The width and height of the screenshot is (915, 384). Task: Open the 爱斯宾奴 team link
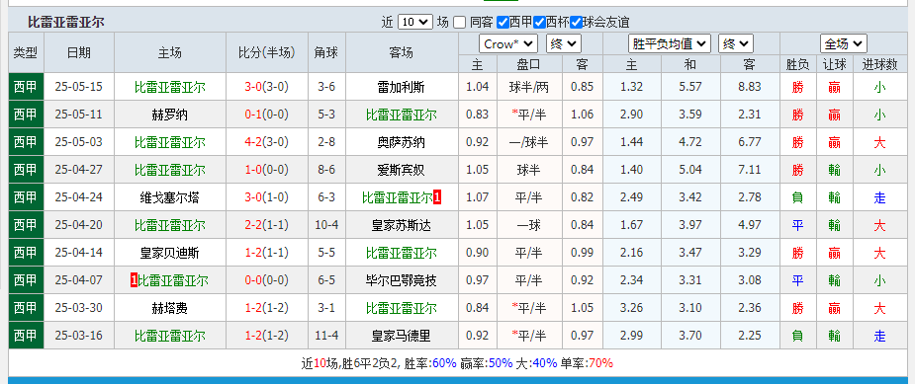pyautogui.click(x=402, y=170)
